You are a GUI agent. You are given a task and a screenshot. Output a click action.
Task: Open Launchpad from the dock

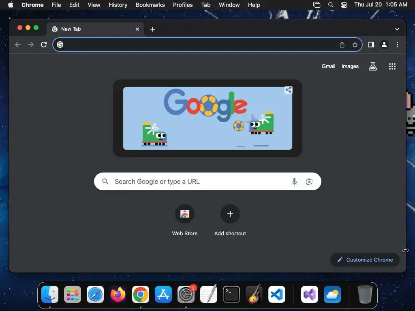point(73,294)
